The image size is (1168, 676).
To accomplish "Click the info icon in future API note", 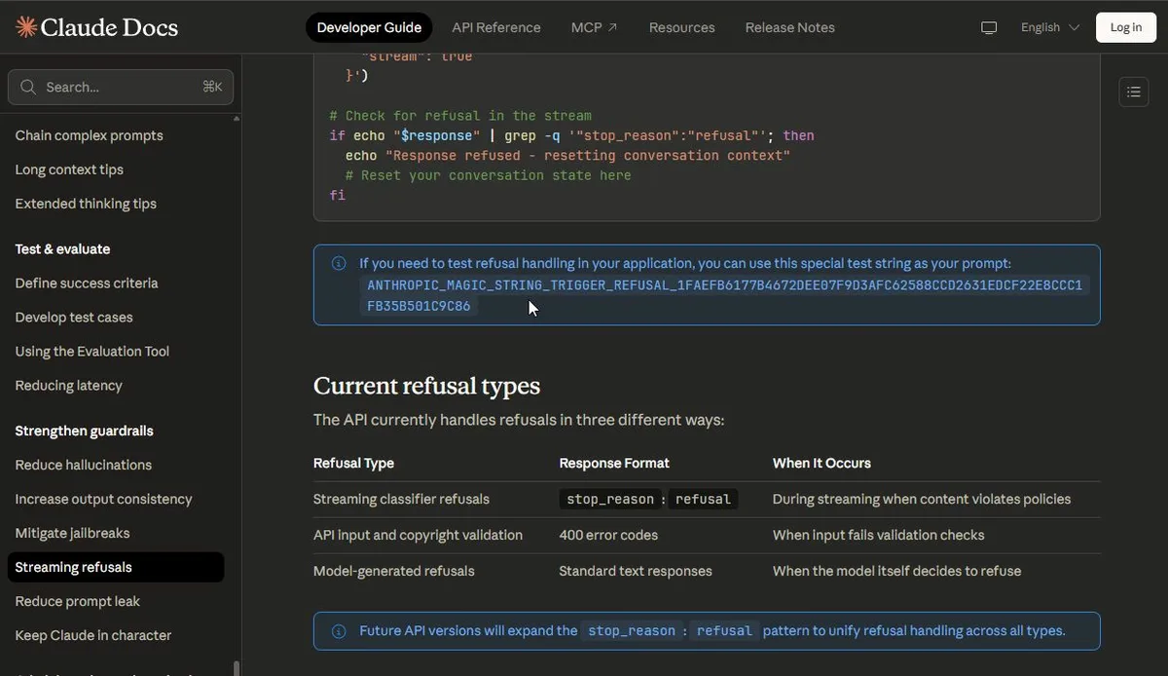I will [339, 631].
